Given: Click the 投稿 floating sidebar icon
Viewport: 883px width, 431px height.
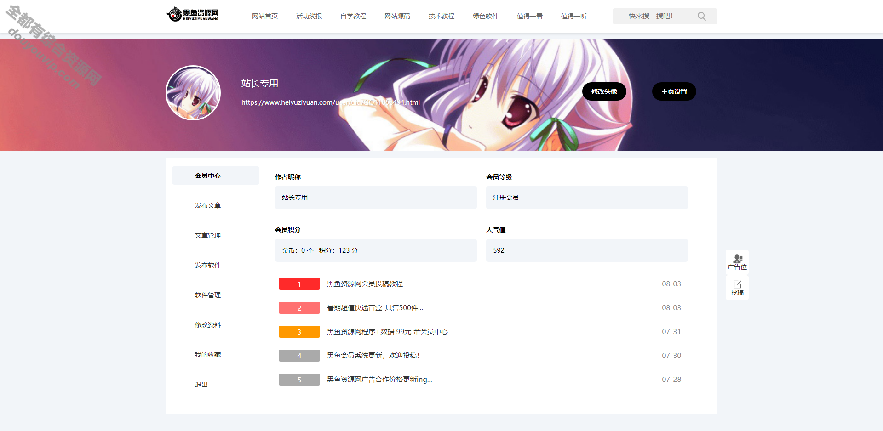Looking at the screenshot, I should click(737, 288).
